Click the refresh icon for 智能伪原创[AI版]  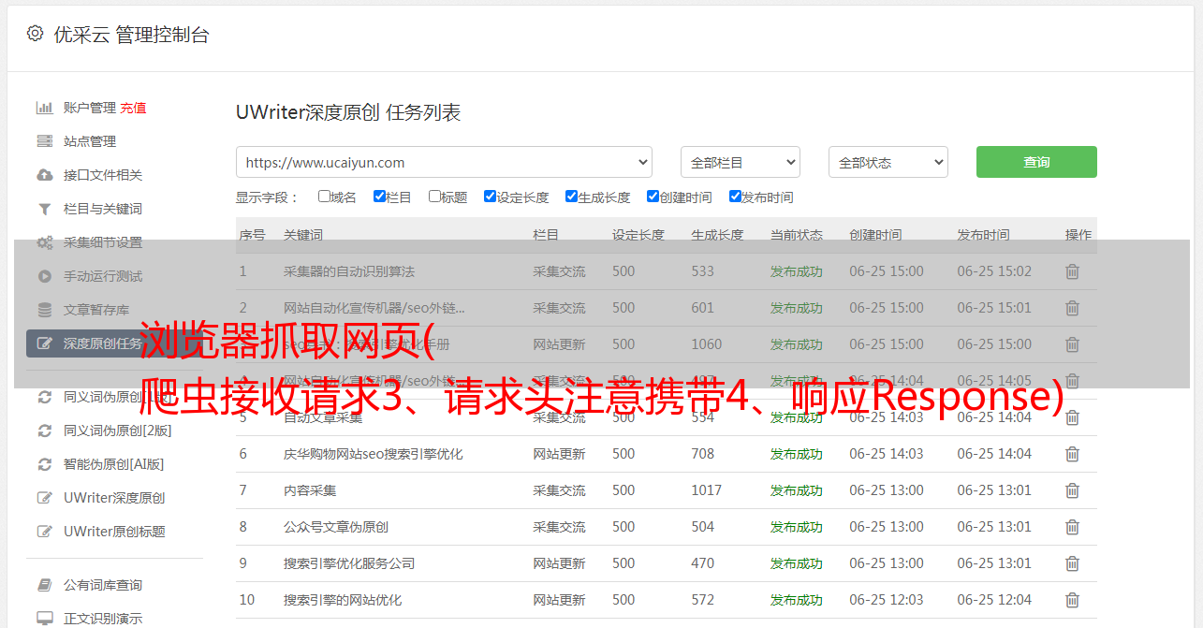(44, 464)
